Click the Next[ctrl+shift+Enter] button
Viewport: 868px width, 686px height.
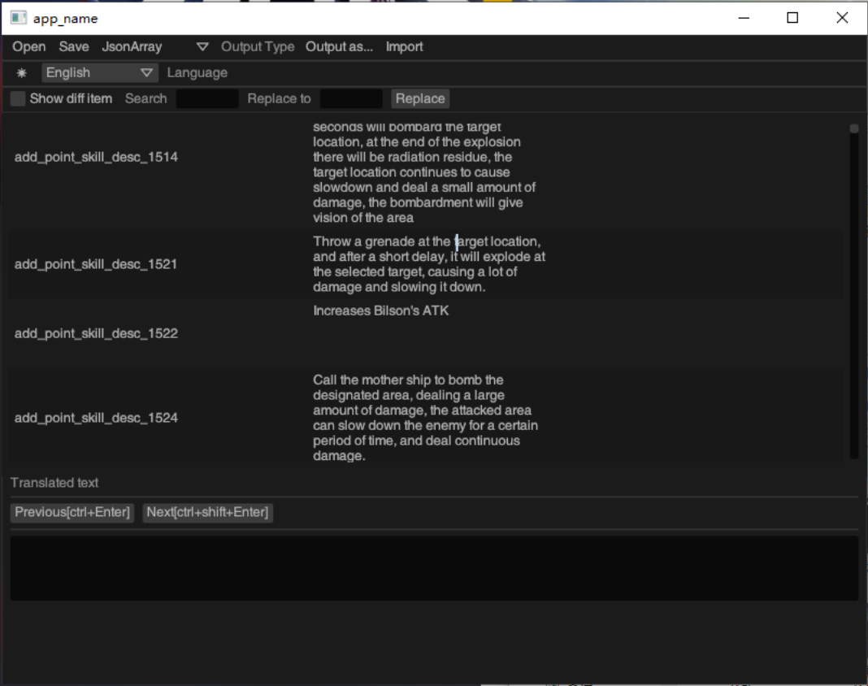tap(207, 512)
